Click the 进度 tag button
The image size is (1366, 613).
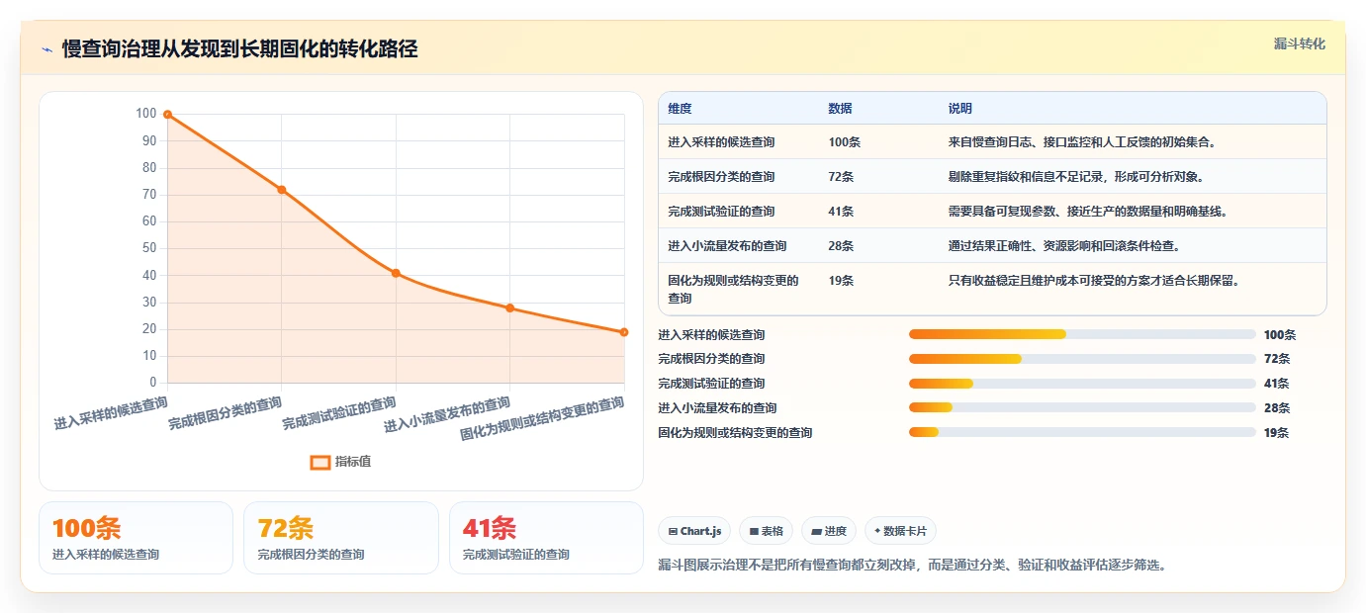(x=829, y=531)
